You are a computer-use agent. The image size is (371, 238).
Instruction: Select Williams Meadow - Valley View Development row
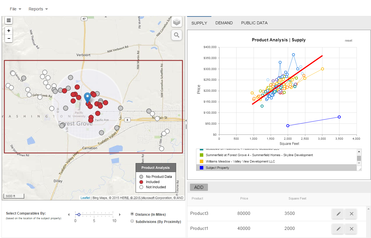277,161
